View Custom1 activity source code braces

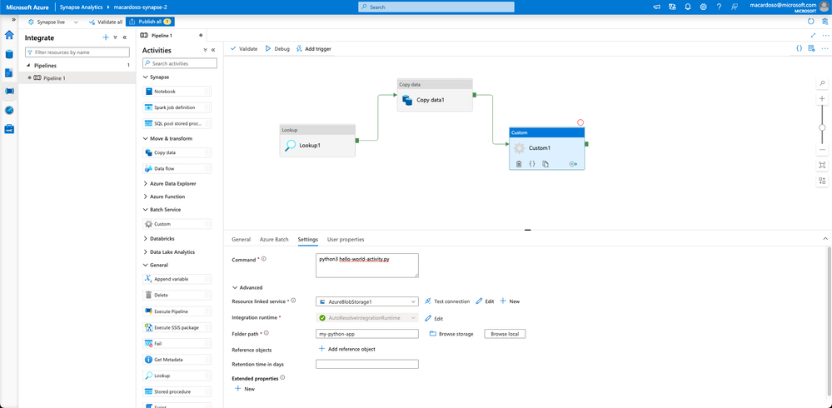pyautogui.click(x=532, y=164)
